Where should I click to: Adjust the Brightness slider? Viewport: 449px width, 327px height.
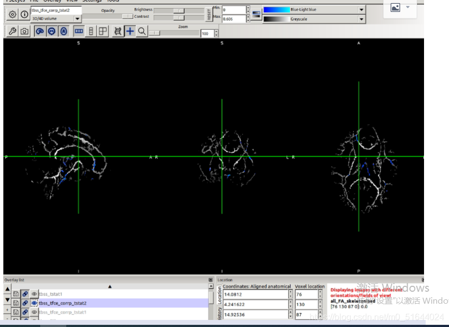[x=179, y=11]
